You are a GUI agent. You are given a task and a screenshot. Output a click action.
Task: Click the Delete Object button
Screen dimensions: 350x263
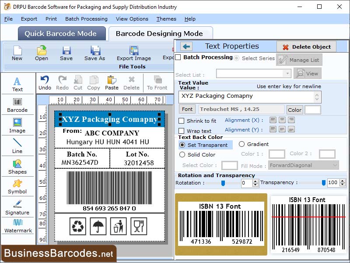[306, 46]
